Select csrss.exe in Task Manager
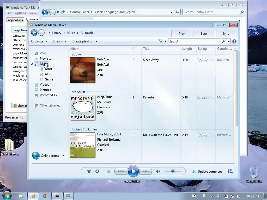267x200 pixels. click(19, 36)
